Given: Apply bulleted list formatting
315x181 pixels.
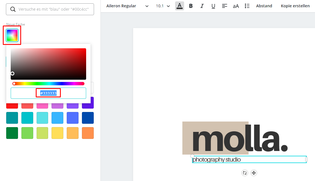Looking at the screenshot, I should point(247,6).
